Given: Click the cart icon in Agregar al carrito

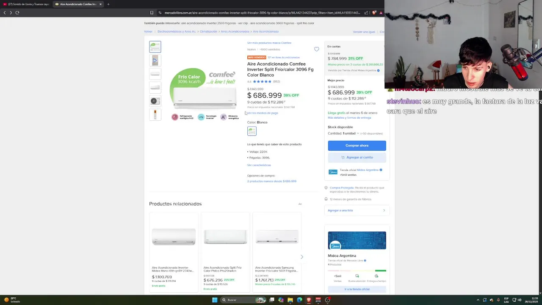Looking at the screenshot, I should 343,157.
